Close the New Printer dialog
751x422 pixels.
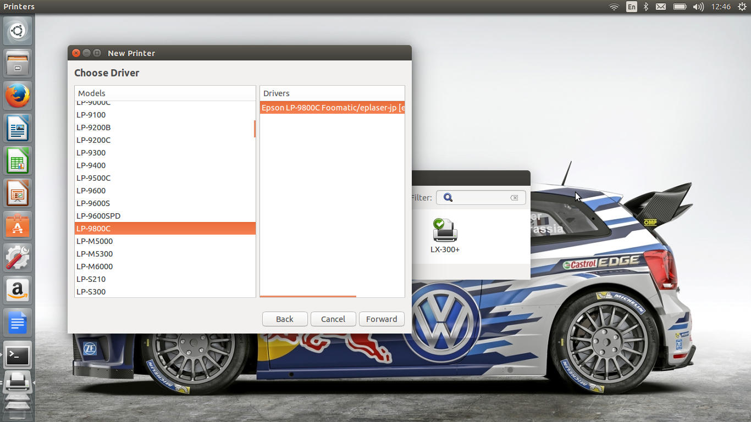coord(76,53)
